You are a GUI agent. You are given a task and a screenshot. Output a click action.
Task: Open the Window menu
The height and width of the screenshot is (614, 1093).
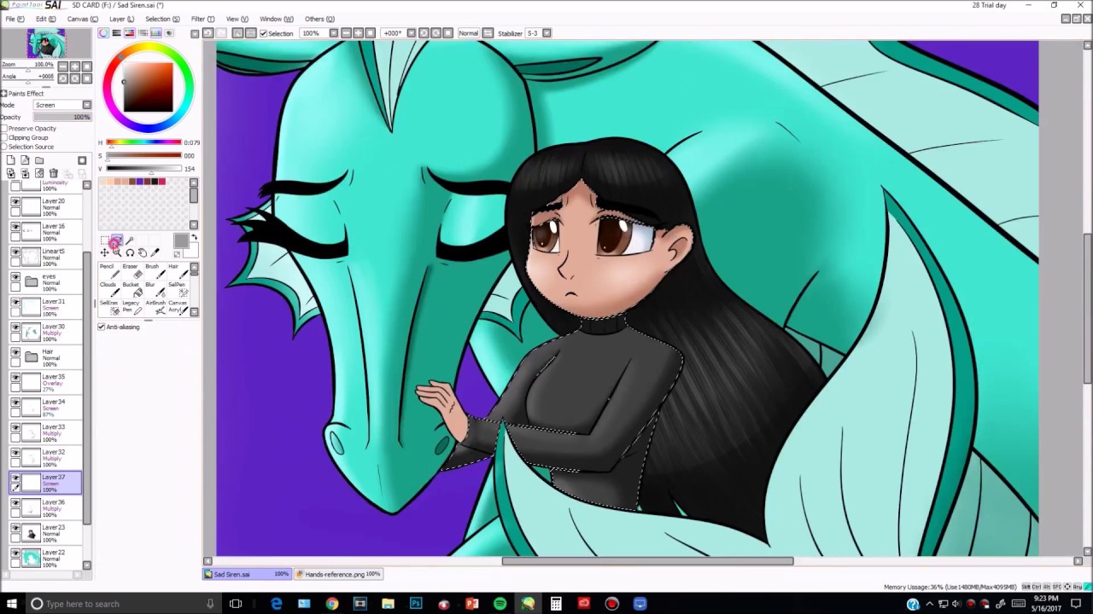pyautogui.click(x=276, y=19)
